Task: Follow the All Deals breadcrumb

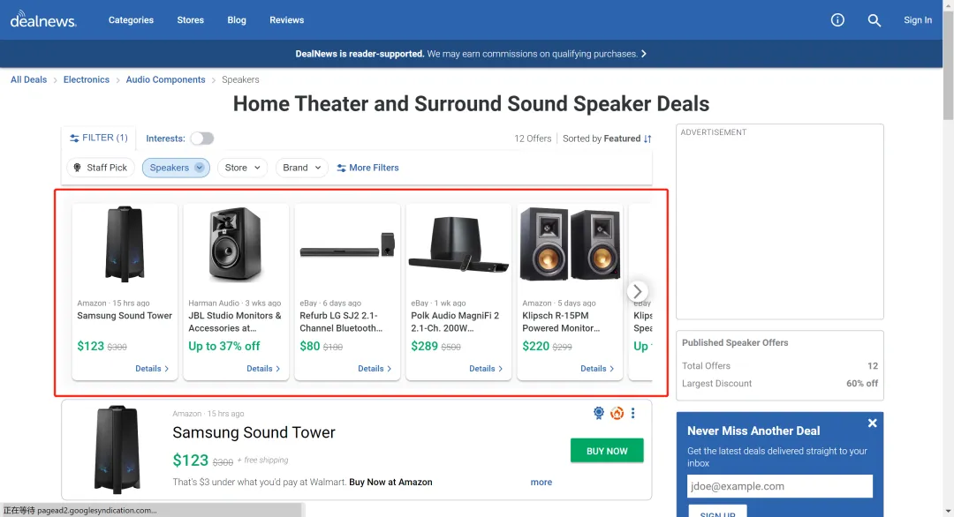Action: point(28,79)
